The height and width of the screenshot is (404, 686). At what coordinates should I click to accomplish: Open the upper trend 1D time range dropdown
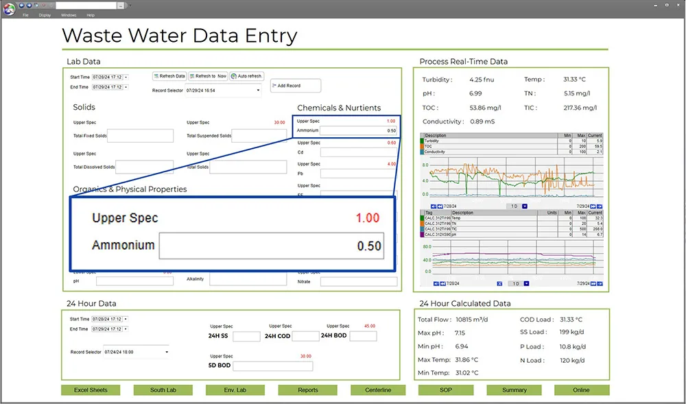tap(525, 206)
